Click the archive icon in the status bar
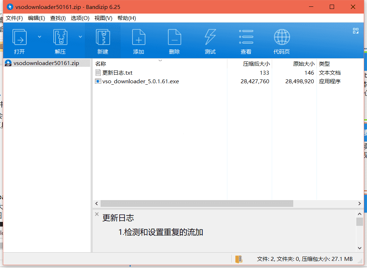The width and height of the screenshot is (367, 268). tap(239, 259)
